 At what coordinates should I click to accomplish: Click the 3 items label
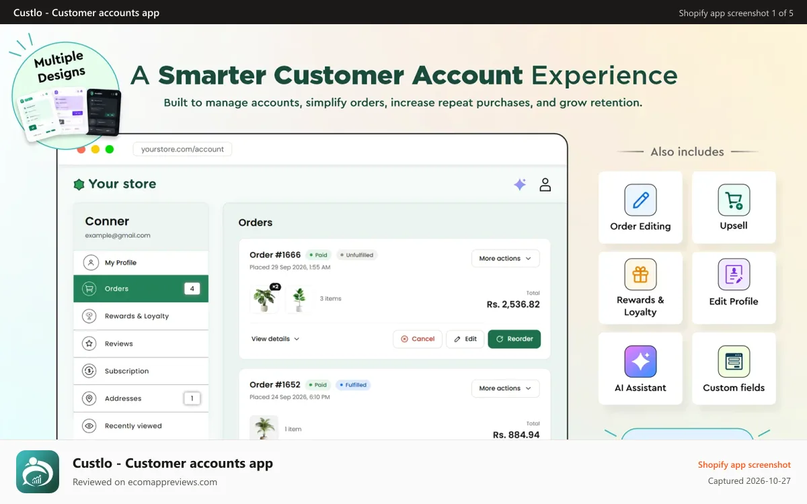point(330,298)
